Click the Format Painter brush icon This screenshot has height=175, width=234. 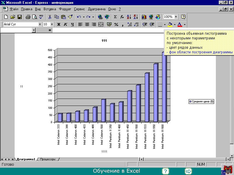(x=70, y=17)
